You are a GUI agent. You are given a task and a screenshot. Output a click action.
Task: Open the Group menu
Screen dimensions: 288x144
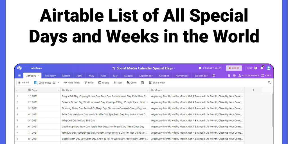104,83
